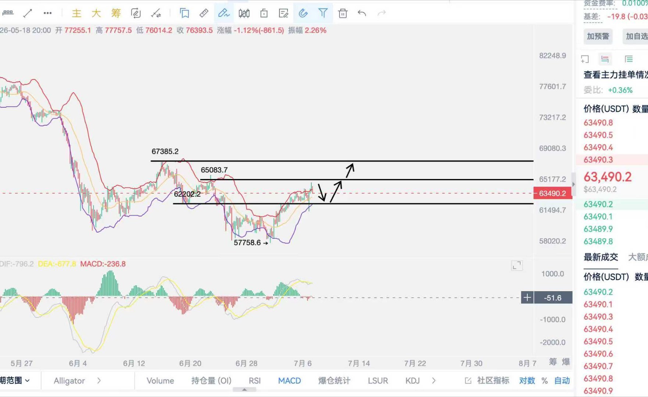Click the candlestick chart style icon

(x=244, y=13)
